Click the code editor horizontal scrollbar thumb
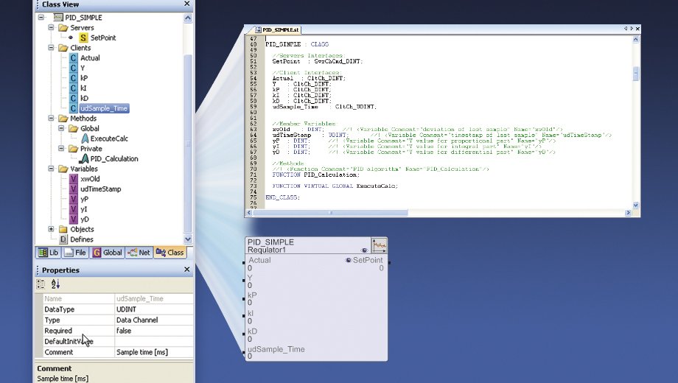Viewport: 678px width, 383px height. coord(330,213)
